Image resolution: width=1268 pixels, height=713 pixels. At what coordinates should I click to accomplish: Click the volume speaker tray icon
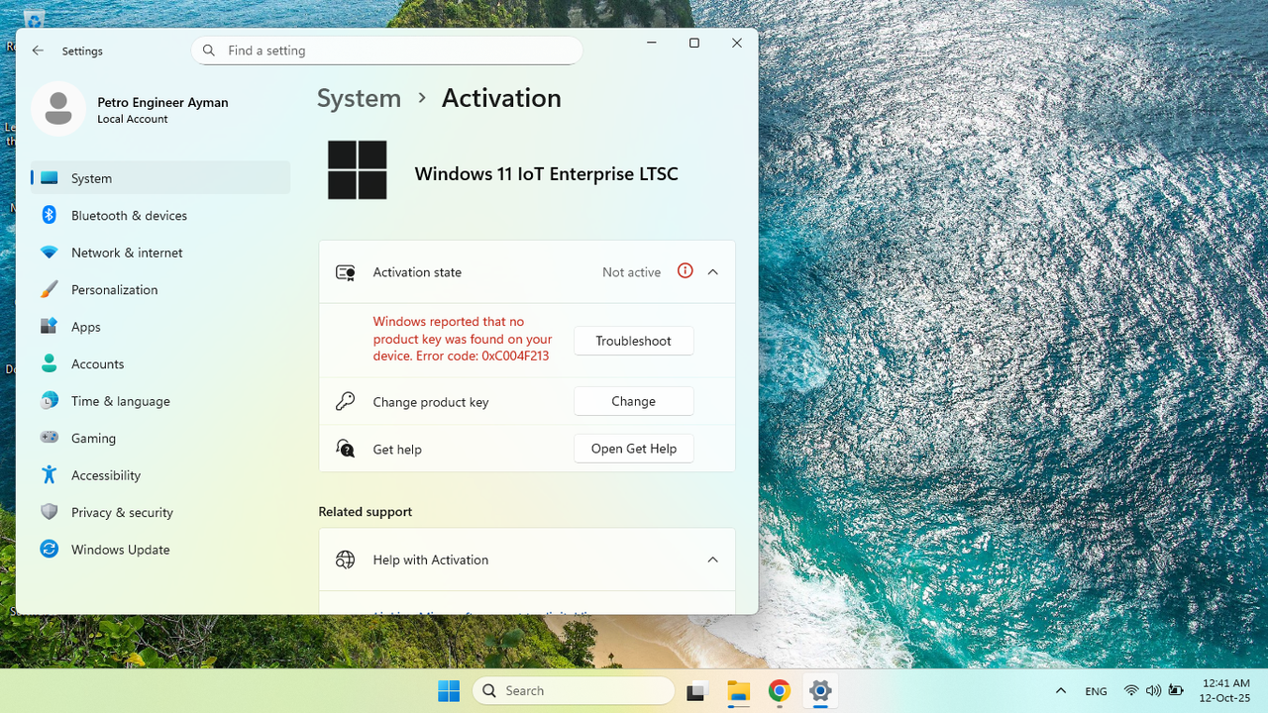1153,690
